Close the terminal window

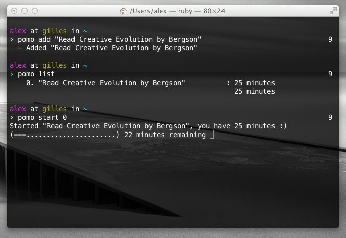pyautogui.click(x=15, y=10)
